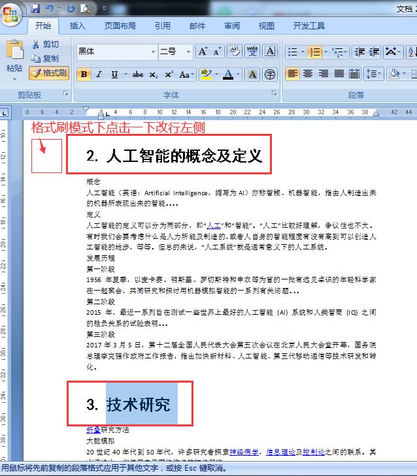Clear formatting with the eraser icon
Viewport: 417px width, 476px height.
pos(235,52)
